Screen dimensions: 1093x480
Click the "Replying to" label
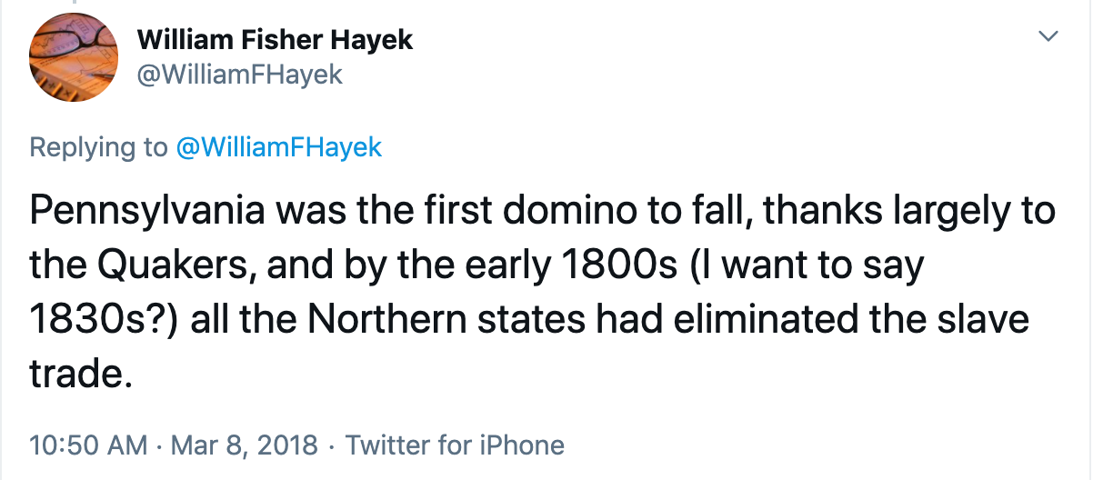[98, 147]
